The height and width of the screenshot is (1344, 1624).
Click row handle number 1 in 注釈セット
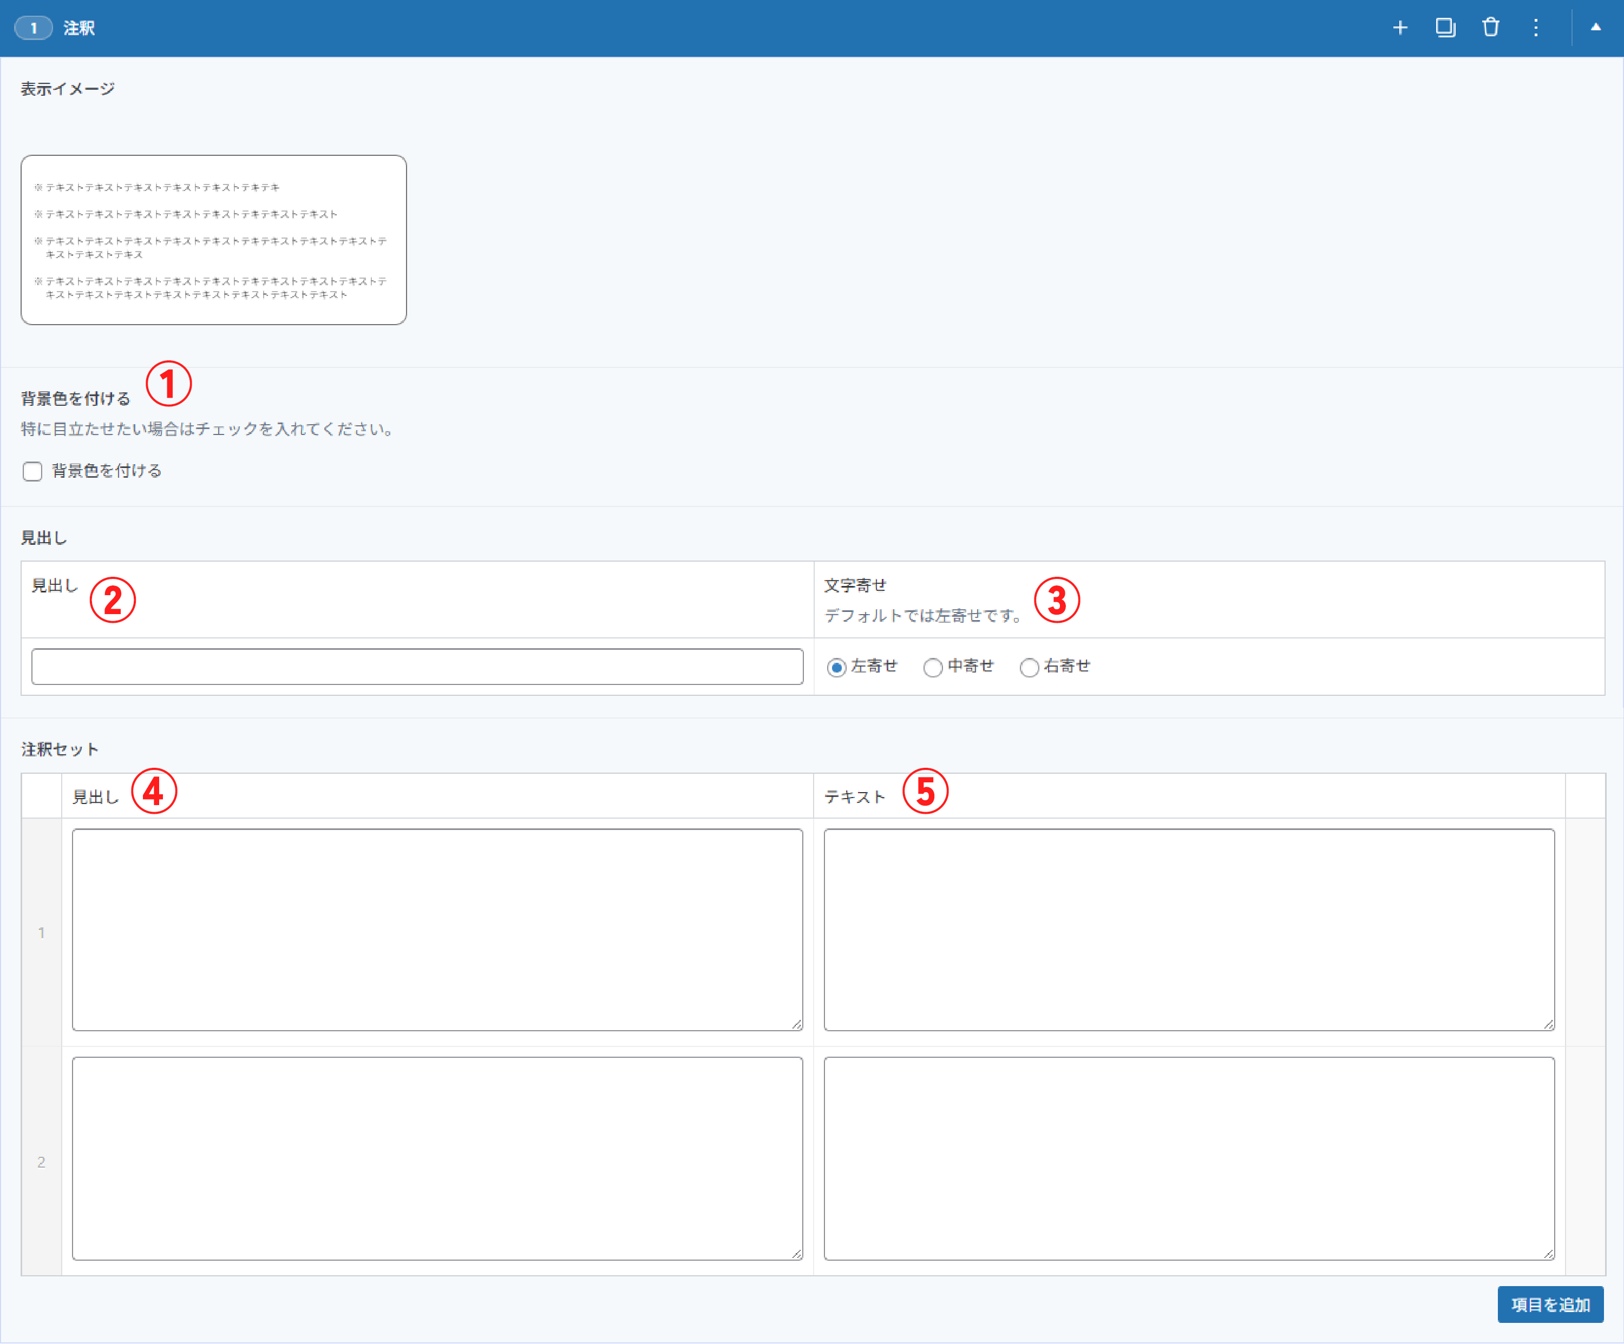click(x=41, y=933)
